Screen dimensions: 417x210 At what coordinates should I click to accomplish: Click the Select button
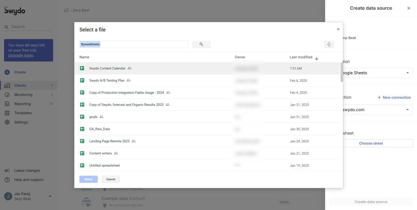click(88, 179)
